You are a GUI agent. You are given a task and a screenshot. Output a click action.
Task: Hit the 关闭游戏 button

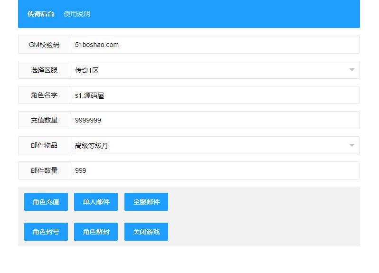point(146,232)
